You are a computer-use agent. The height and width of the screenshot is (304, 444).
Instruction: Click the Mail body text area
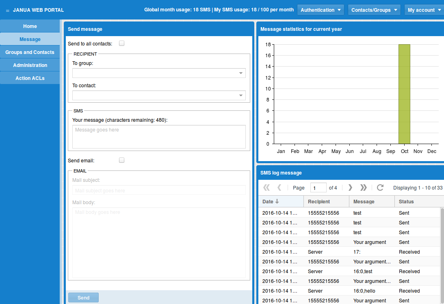click(x=159, y=243)
